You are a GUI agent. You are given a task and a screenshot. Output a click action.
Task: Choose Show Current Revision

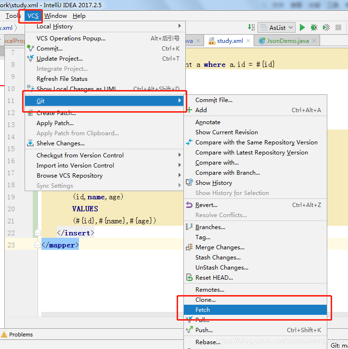click(x=256, y=132)
